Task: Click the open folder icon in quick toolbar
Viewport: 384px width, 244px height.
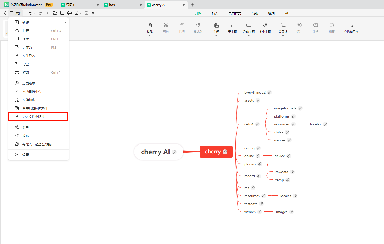Action: point(55,13)
